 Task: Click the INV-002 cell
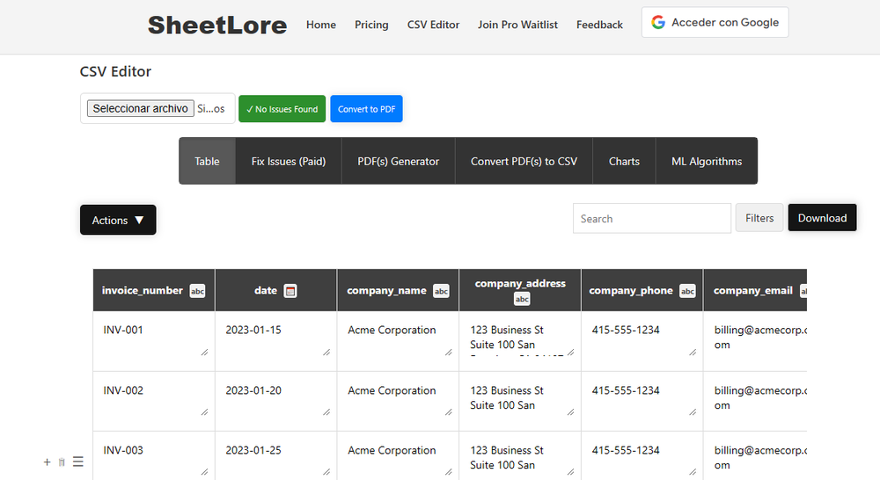click(x=154, y=401)
